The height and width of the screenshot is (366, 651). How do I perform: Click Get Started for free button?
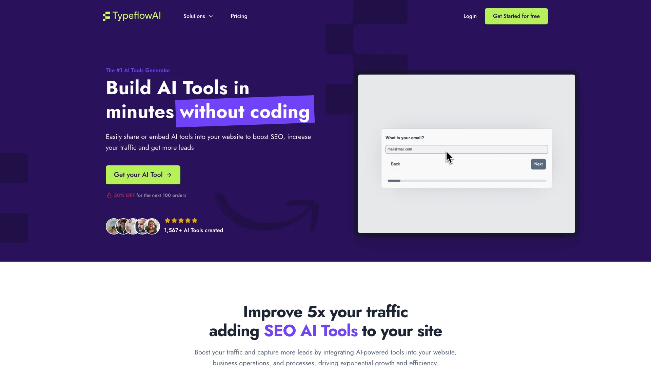pos(516,16)
